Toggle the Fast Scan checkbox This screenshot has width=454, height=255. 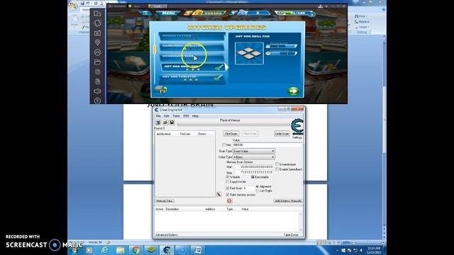click(228, 188)
